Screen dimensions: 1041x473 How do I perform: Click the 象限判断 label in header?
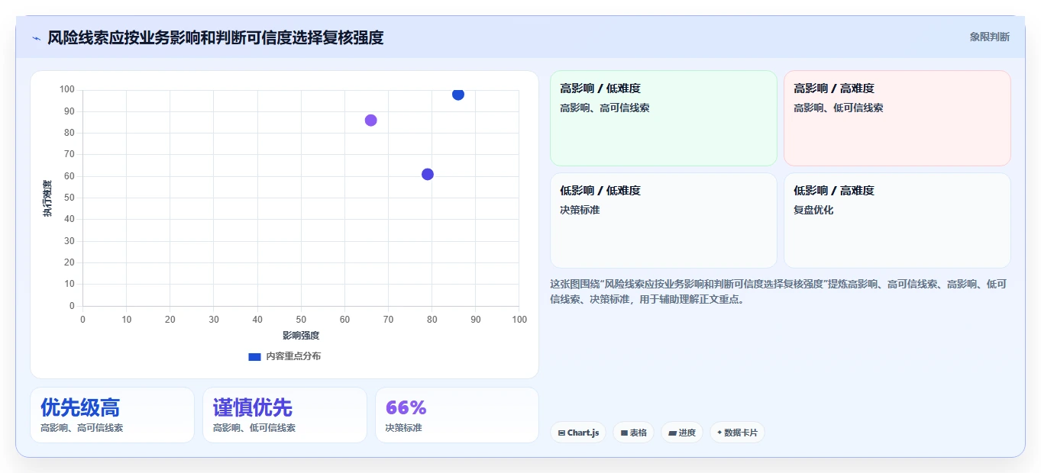tap(989, 37)
